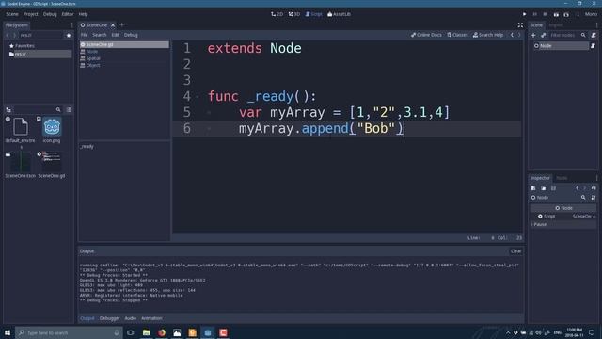Click the Mono build button
Image resolution: width=602 pixels, height=339 pixels.
[x=591, y=14]
